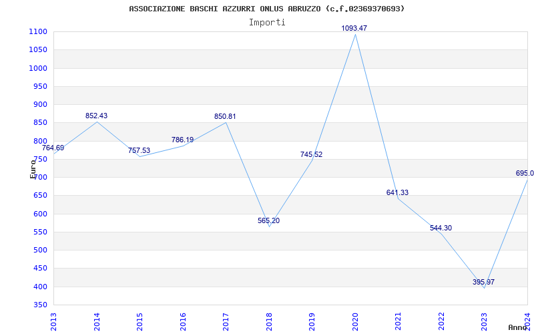Click the Anno x-axis title

pyautogui.click(x=518, y=328)
